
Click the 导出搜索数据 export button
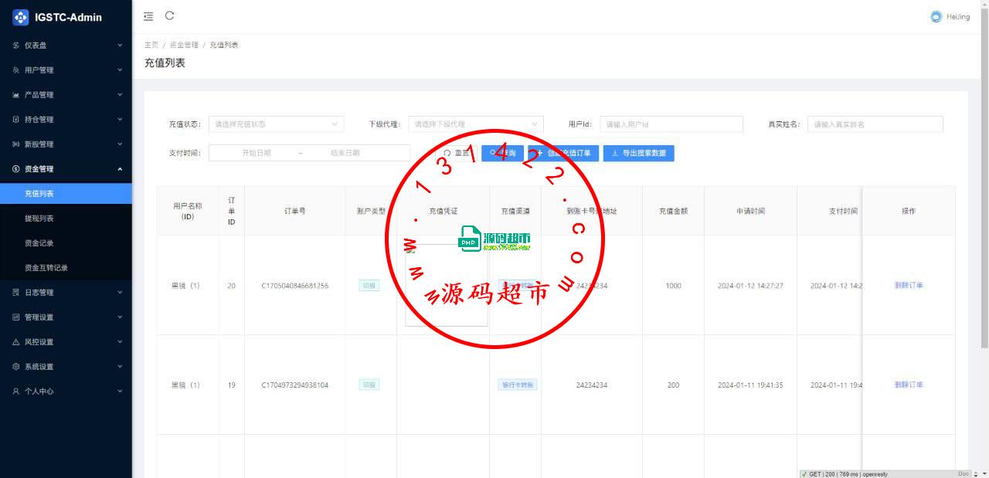(x=639, y=153)
